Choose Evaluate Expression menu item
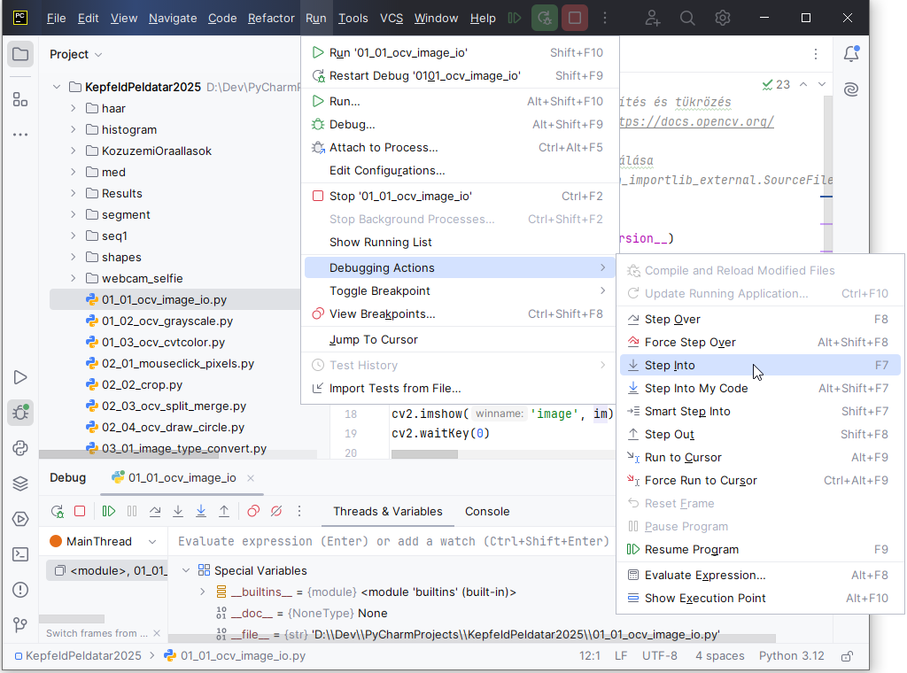 tap(760, 576)
